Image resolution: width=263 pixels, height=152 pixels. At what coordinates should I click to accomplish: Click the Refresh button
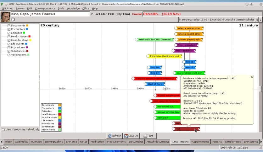(115, 136)
